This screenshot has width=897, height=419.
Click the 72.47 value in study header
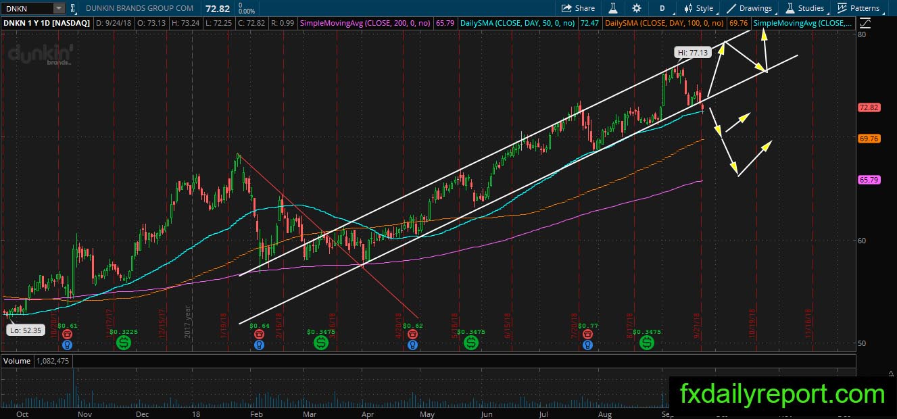pos(589,23)
